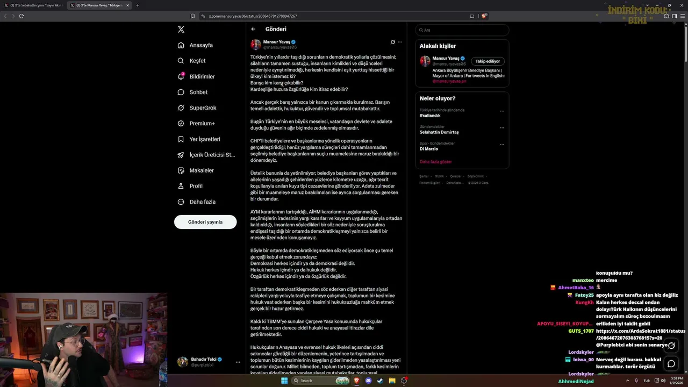This screenshot has height=387, width=688.
Task: Focus the Ara search field
Action: 462,30
